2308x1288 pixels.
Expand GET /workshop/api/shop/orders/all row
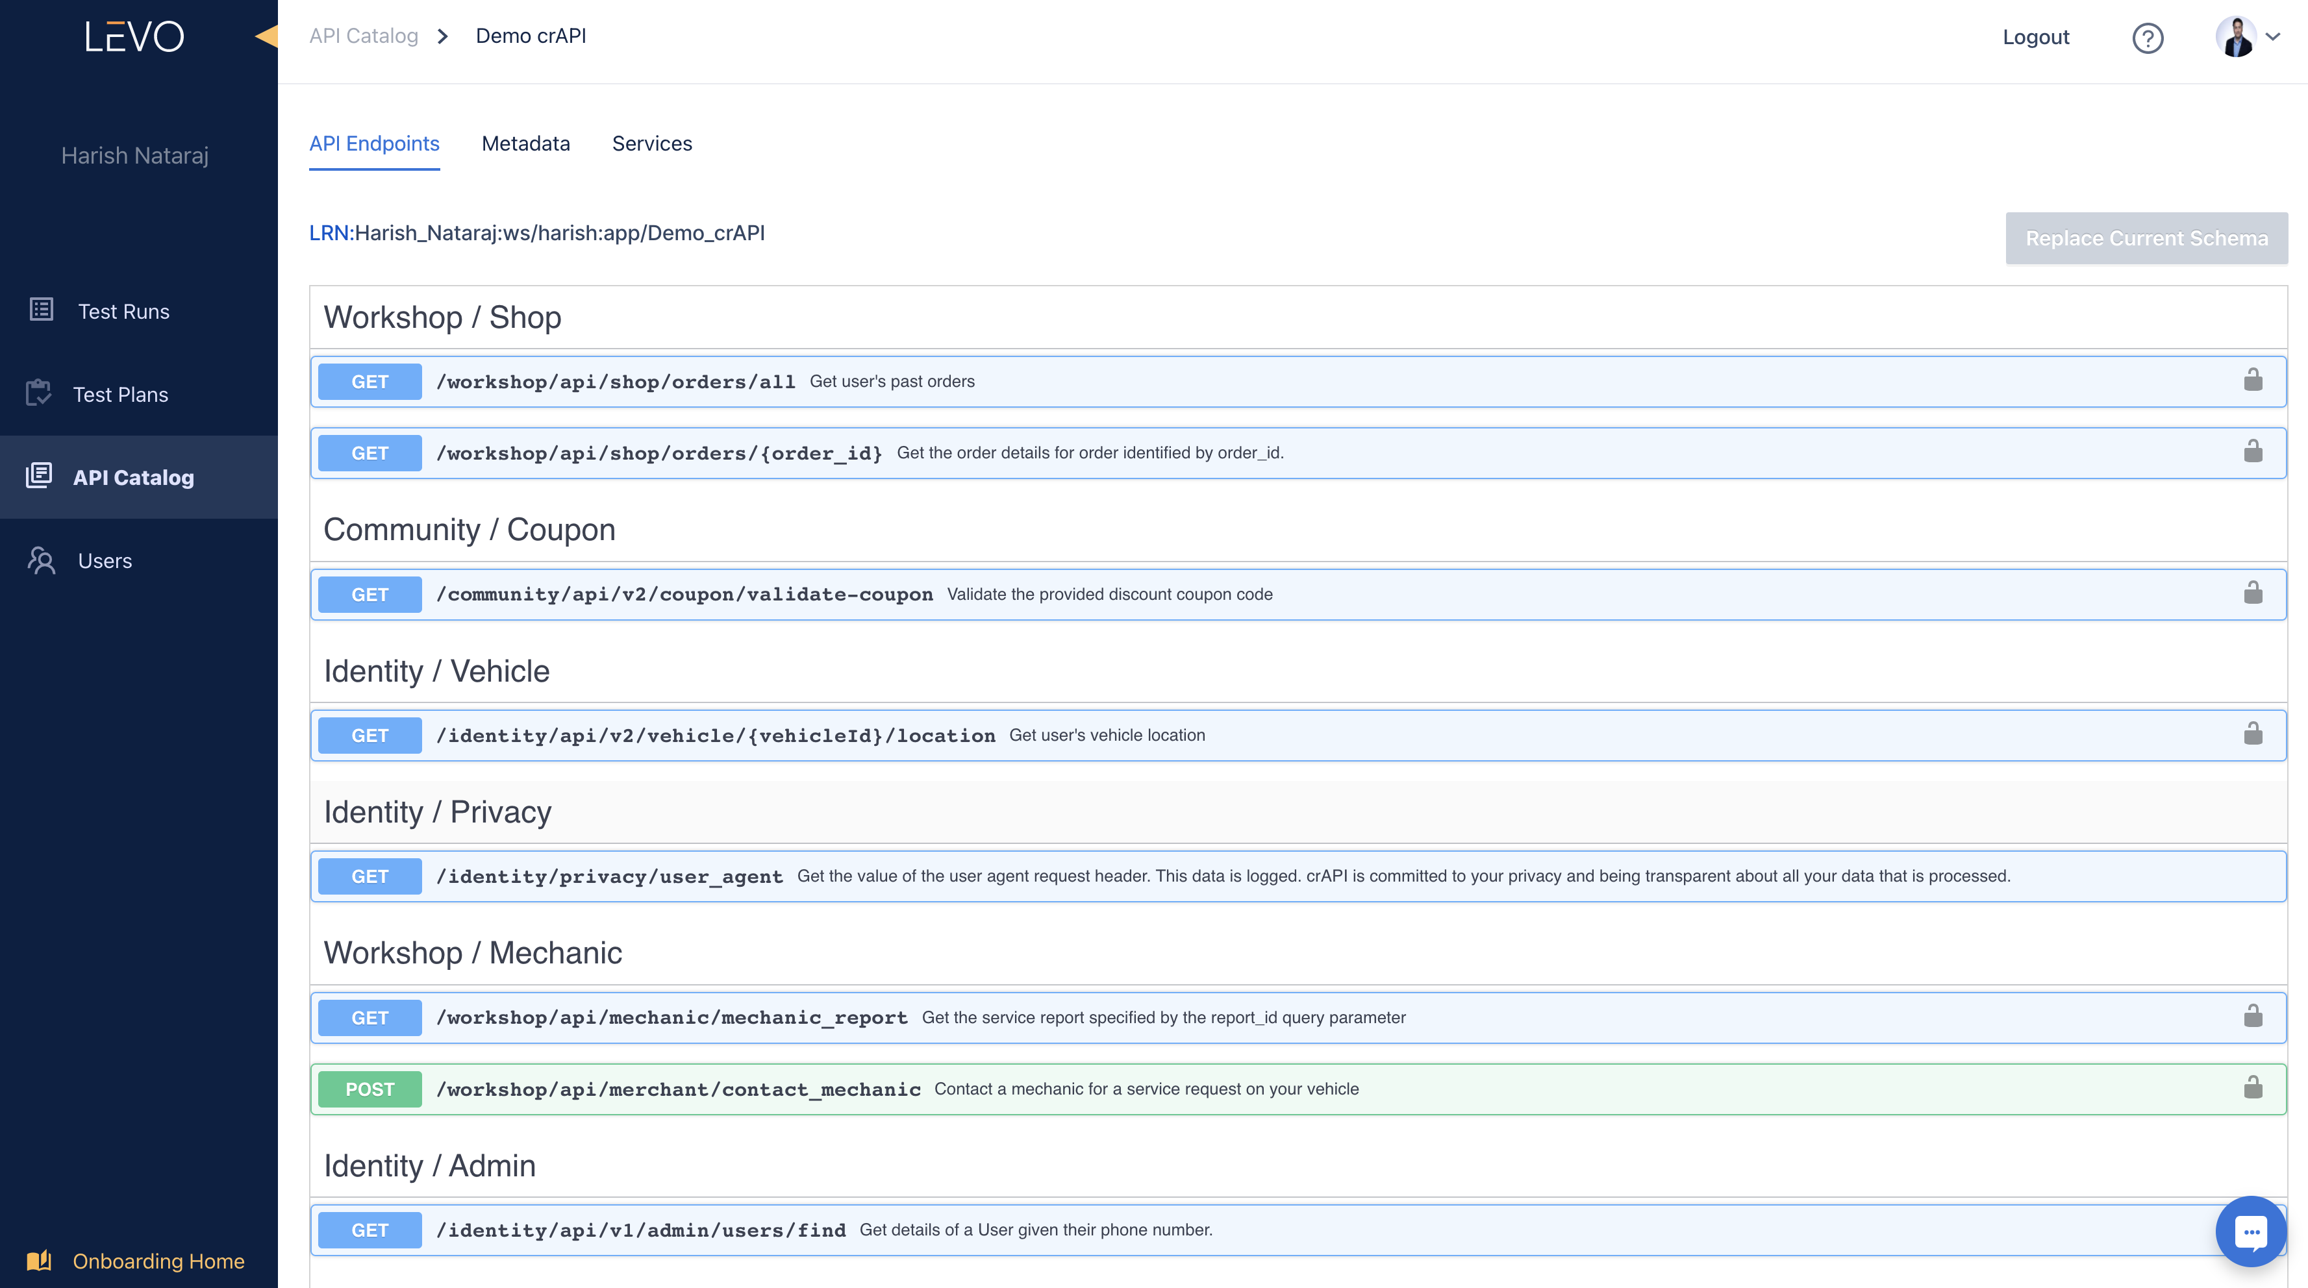(x=1298, y=382)
